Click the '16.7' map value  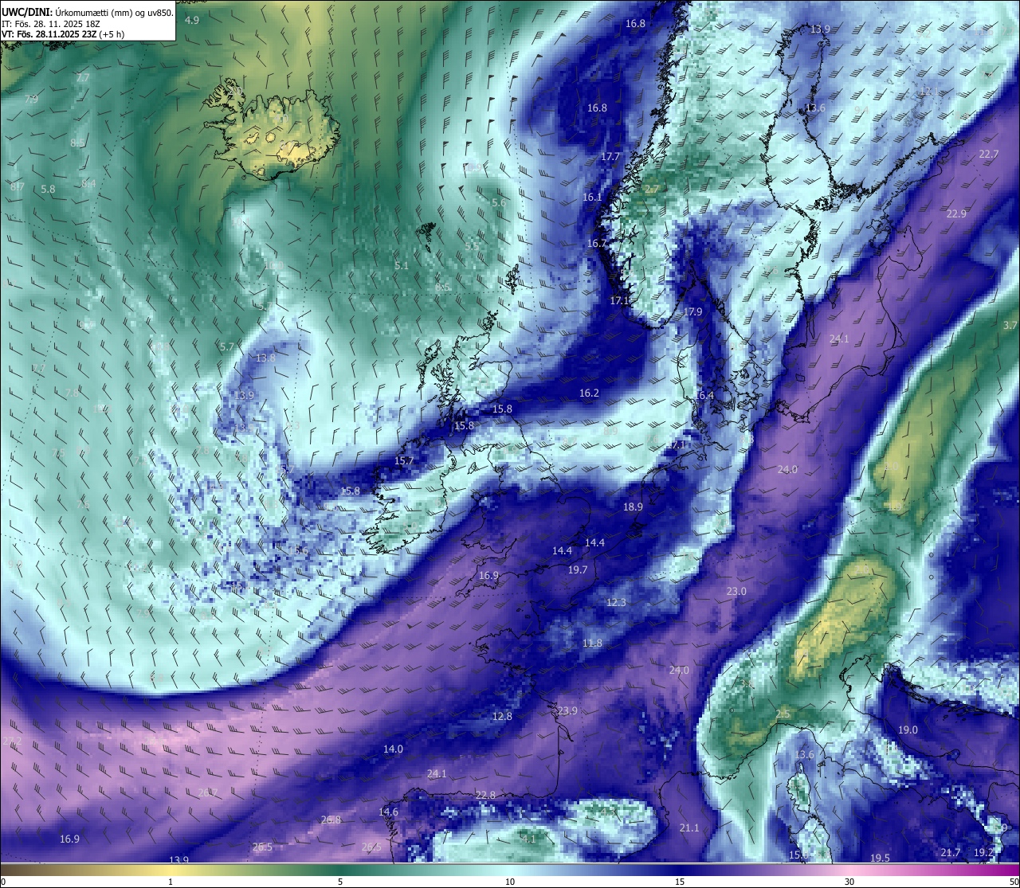click(x=597, y=244)
